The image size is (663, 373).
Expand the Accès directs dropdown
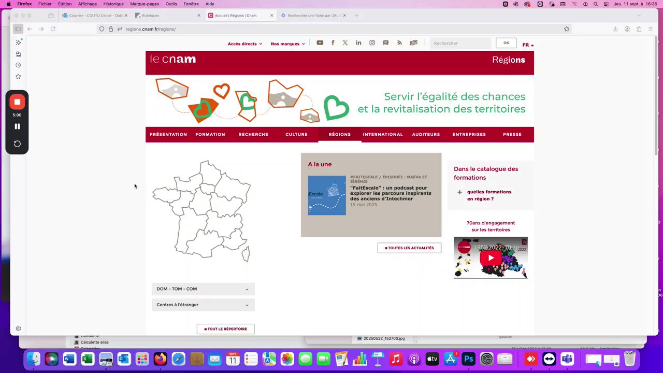pos(245,44)
